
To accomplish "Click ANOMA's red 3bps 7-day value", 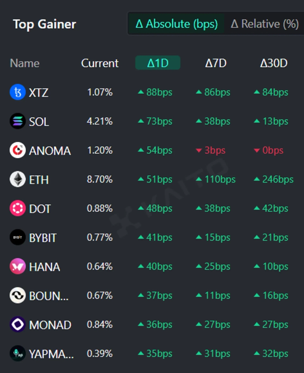I will (215, 151).
